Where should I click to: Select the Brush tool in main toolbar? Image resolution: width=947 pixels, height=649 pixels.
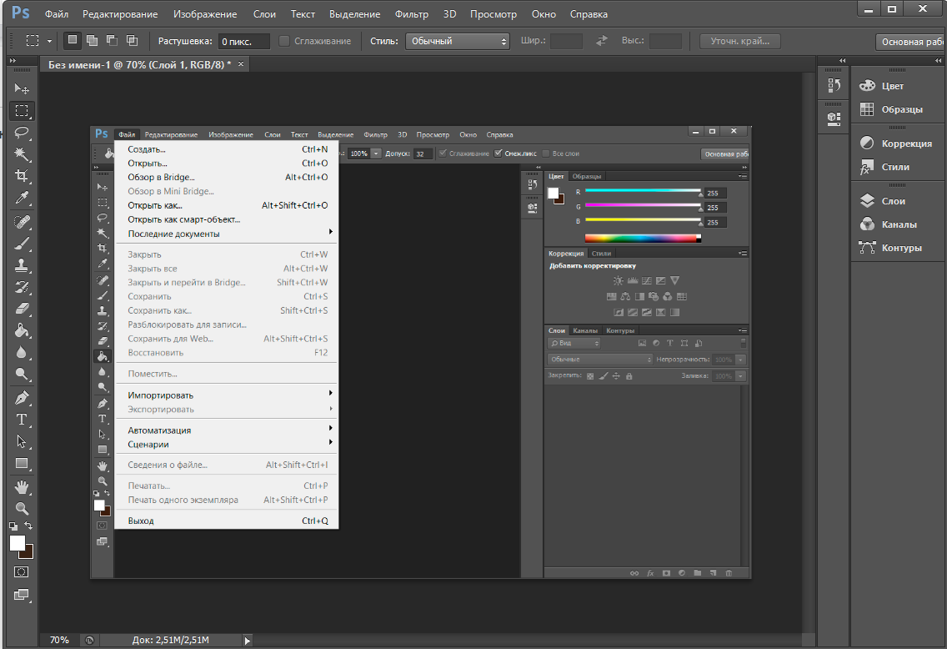[x=21, y=244]
